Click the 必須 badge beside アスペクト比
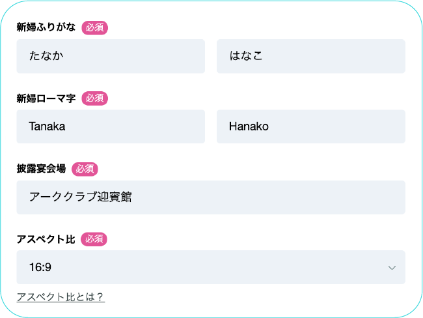This screenshot has height=318, width=423. point(94,239)
